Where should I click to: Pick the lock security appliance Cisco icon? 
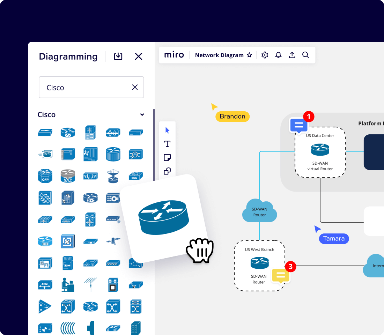[x=136, y=154]
